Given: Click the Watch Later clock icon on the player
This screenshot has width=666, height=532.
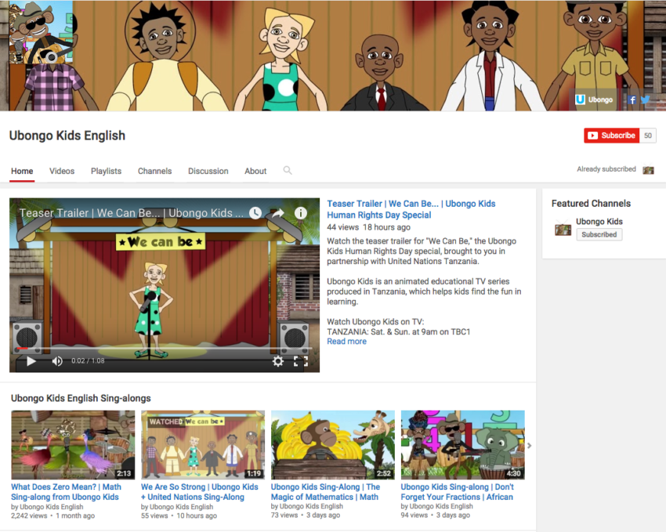Looking at the screenshot, I should 255,212.
